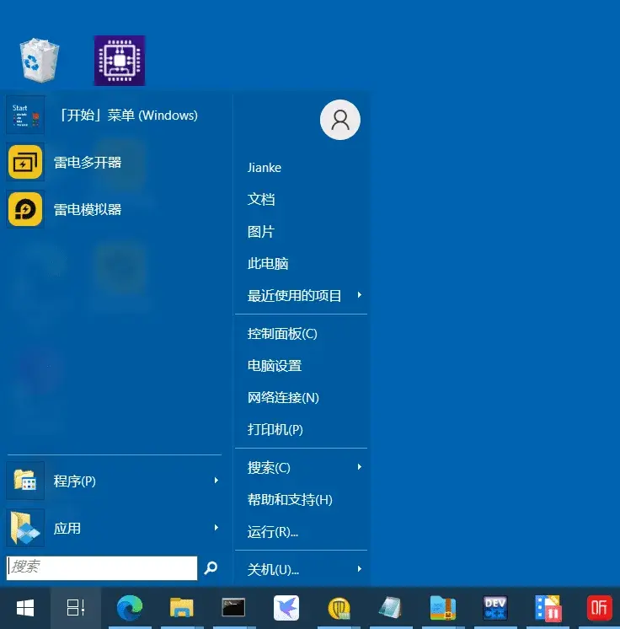Click the 「开始」菜单 (Windows) label
The image size is (620, 629).
coord(128,116)
